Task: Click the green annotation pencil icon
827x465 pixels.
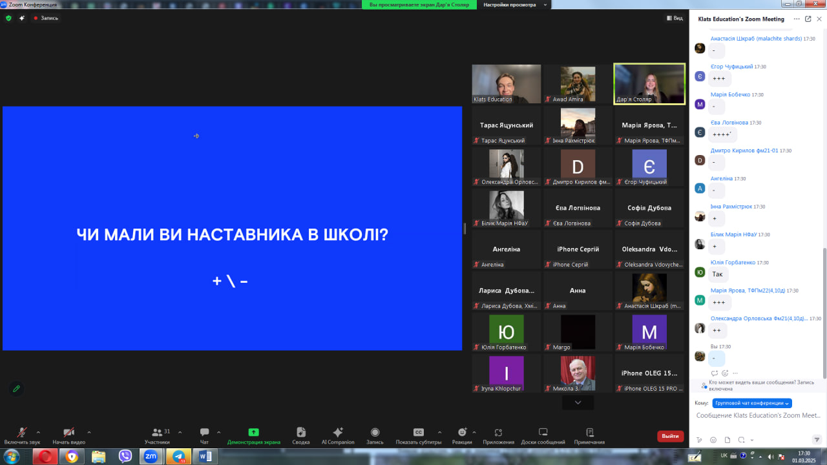Action: [x=17, y=389]
